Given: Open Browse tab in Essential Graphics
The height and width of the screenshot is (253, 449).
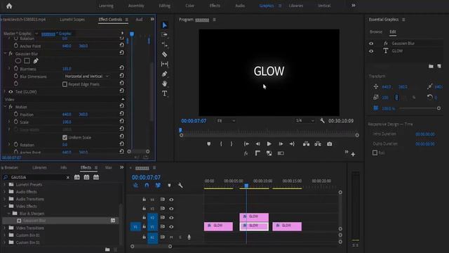Looking at the screenshot, I should coord(376,32).
